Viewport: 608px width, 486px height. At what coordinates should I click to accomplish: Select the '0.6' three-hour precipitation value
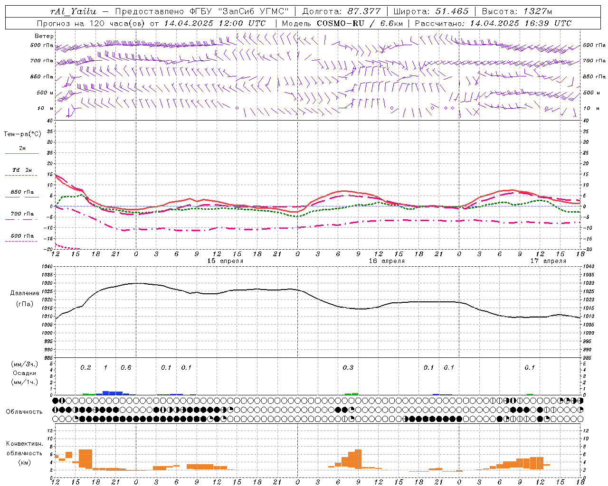pos(126,367)
